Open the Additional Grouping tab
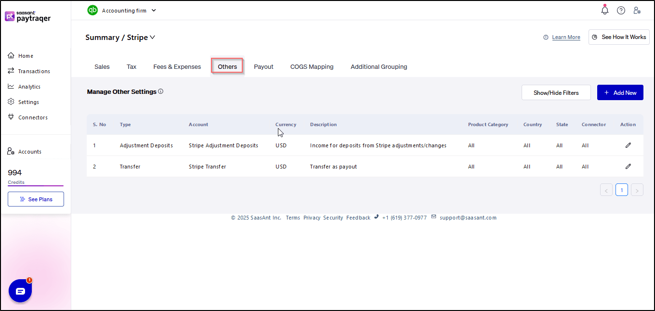Screen dimensions: 655x311 (379, 67)
